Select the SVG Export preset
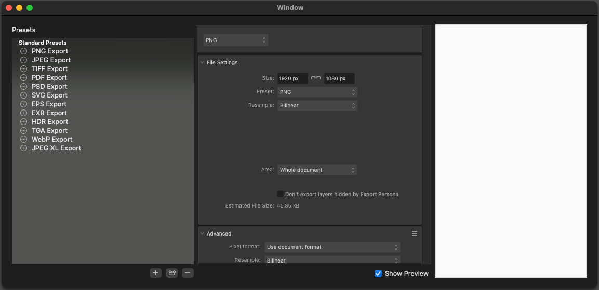 click(49, 95)
